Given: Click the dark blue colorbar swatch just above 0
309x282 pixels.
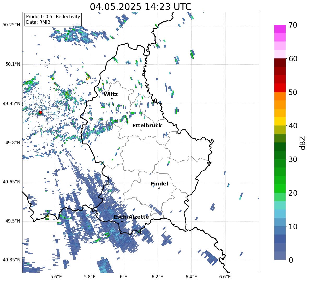Looking at the screenshot, I should pyautogui.click(x=280, y=256).
